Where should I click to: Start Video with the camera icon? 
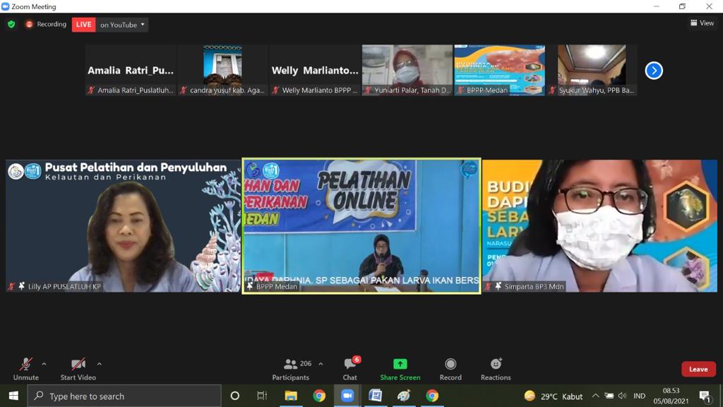78,369
